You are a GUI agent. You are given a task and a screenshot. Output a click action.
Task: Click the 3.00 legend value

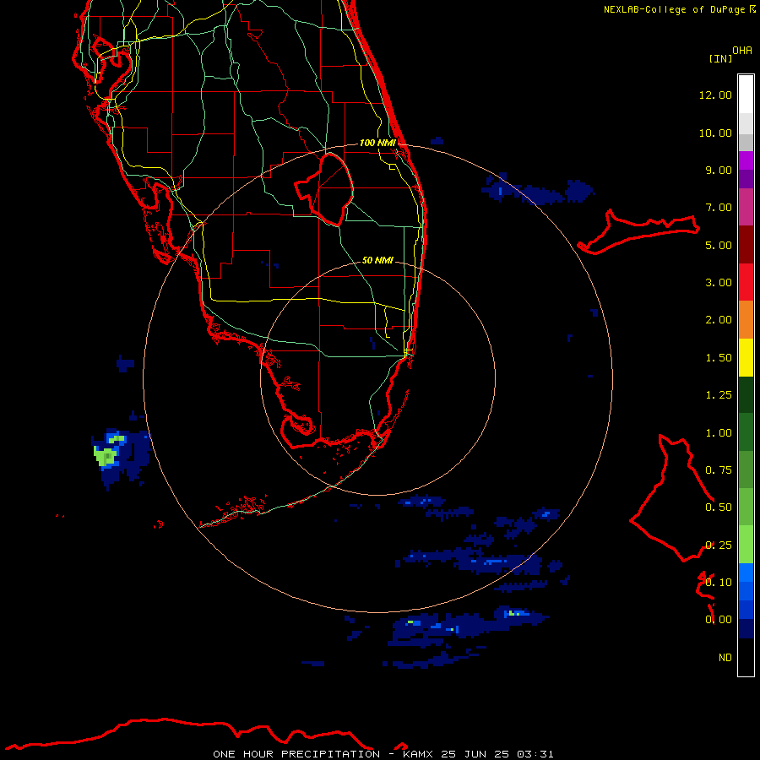tap(719, 283)
